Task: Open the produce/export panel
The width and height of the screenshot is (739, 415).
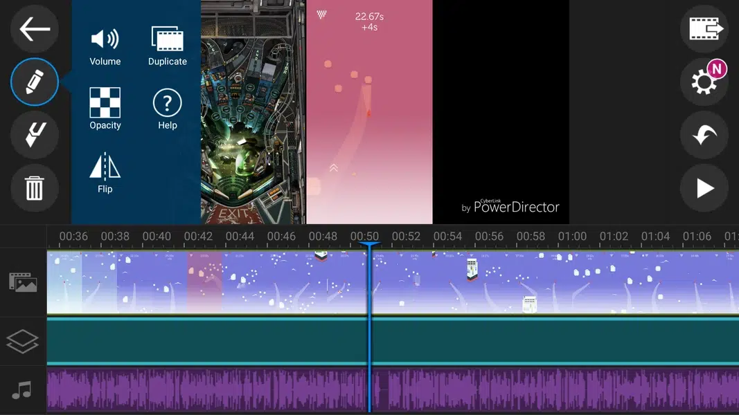Action: (x=704, y=29)
